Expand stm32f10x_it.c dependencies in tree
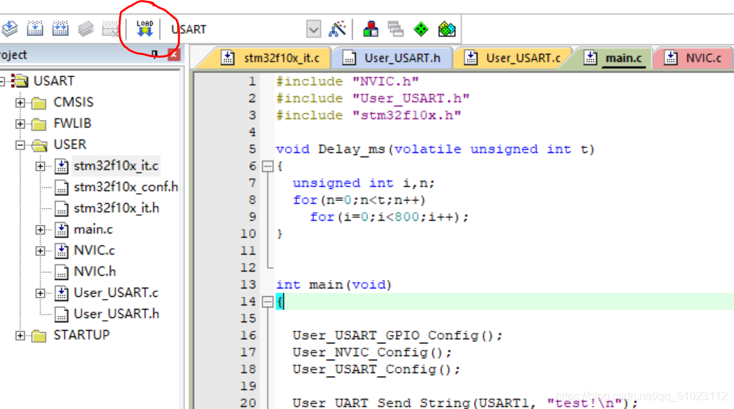Viewport: 734px width, 409px height. [40, 166]
